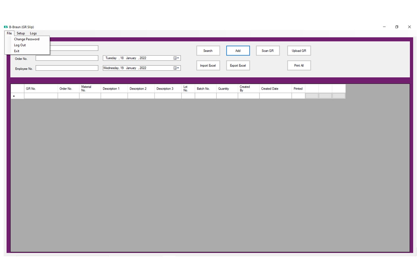This screenshot has width=420, height=280.
Task: Open the calendar dropdown for Tuesday 18 January
Action: pos(176,58)
